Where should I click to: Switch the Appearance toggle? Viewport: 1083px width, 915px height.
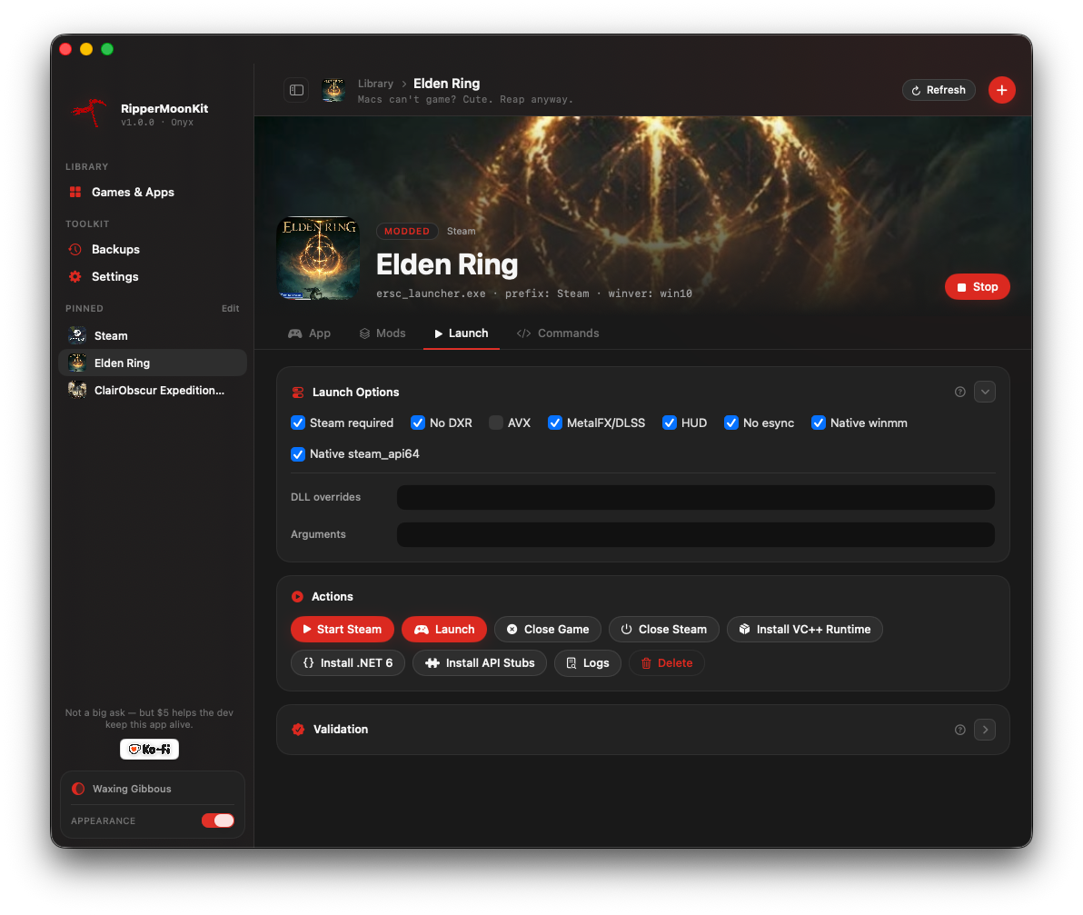coord(218,821)
